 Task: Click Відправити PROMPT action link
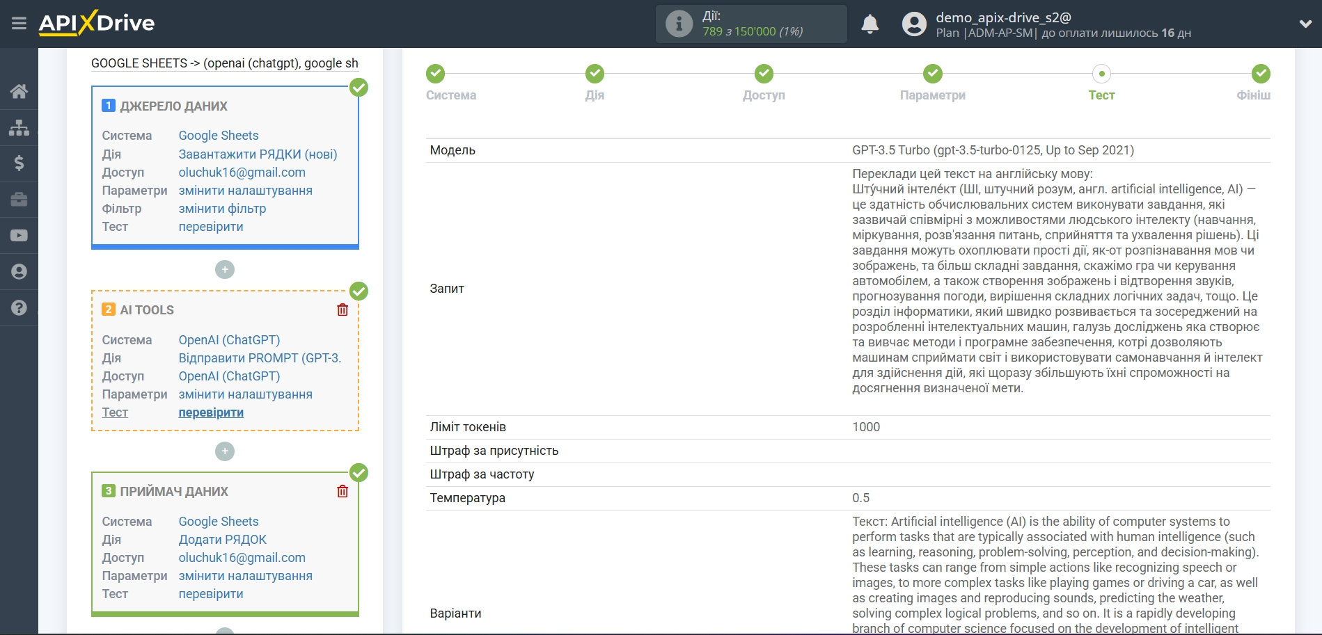click(260, 358)
